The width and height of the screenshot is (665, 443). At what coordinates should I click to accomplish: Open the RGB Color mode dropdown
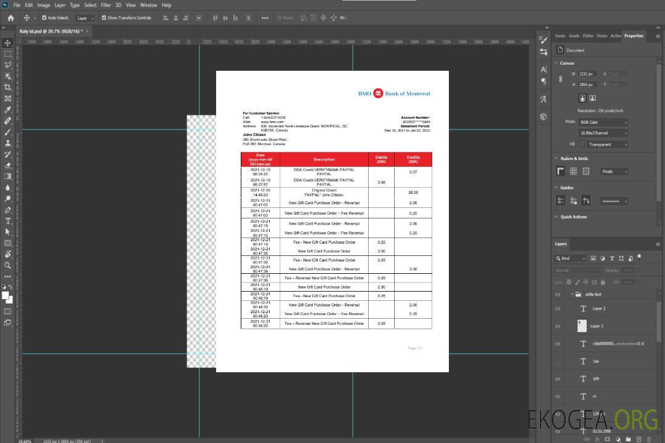click(x=603, y=122)
